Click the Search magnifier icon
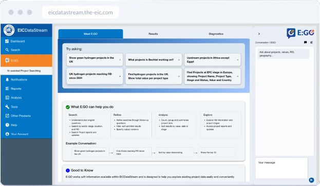The height and width of the screenshot is (186, 320). point(7,50)
